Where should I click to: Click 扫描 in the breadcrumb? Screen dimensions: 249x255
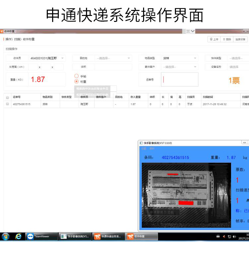pos(17,39)
